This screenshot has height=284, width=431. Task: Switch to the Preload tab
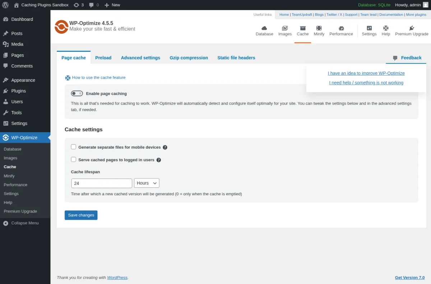coord(103,57)
